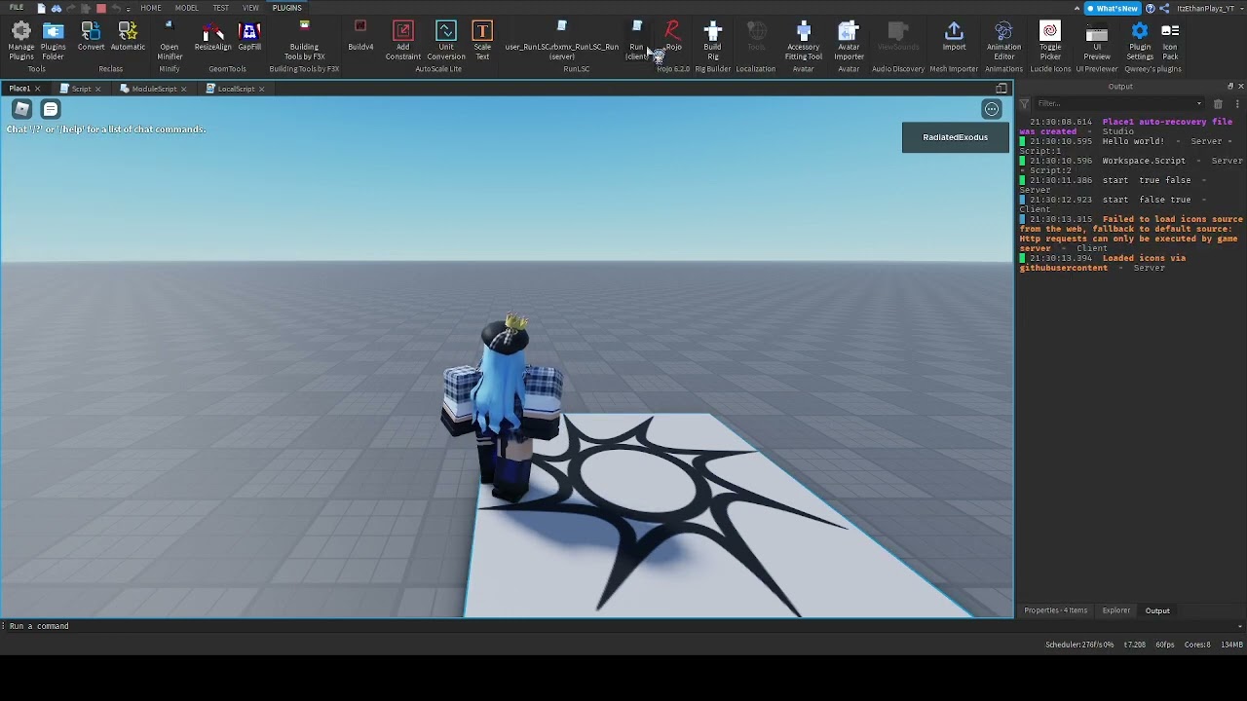Open the Plugins Folder

[x=53, y=41]
